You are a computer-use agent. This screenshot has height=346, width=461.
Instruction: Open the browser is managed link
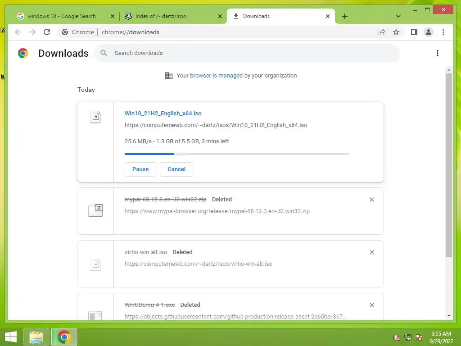click(x=216, y=76)
